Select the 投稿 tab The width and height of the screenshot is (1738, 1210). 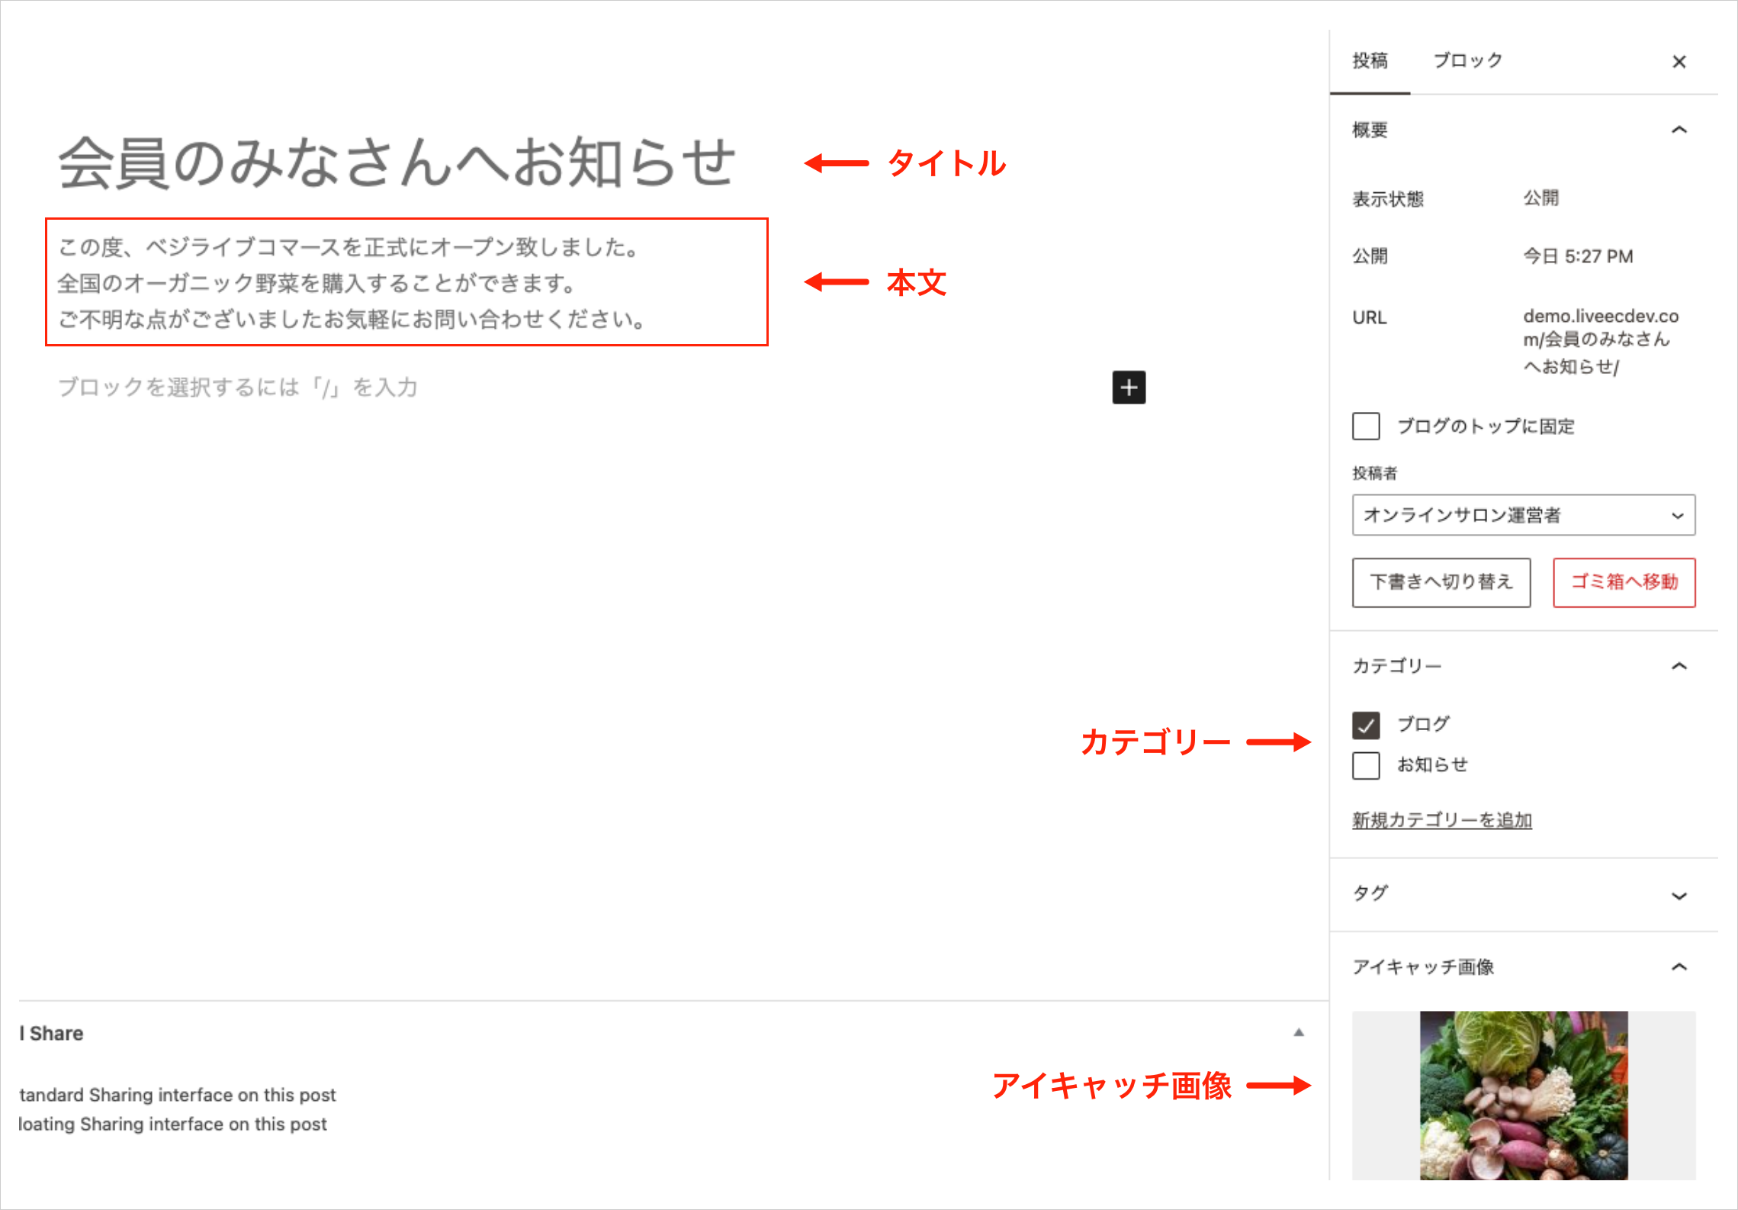(1370, 61)
